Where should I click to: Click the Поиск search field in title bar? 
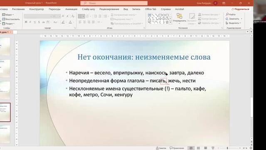pyautogui.click(x=114, y=3)
